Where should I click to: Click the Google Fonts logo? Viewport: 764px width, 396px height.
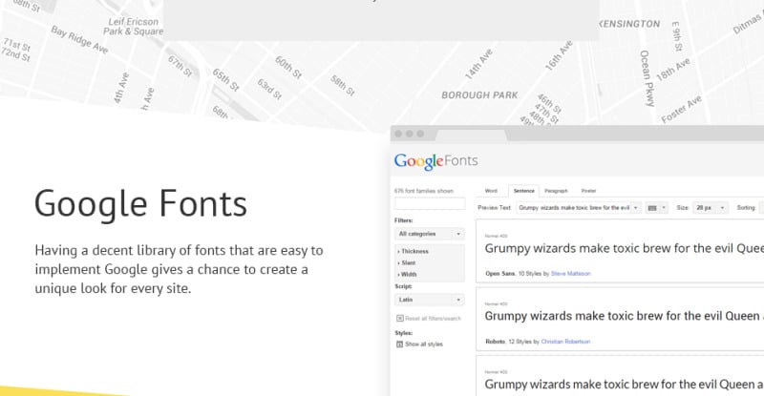click(x=436, y=161)
